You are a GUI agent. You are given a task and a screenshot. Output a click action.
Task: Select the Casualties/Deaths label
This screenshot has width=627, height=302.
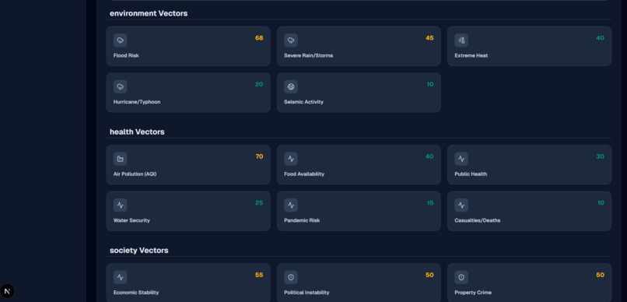coord(477,220)
